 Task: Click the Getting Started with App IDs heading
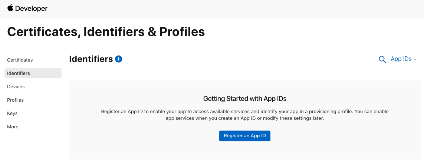pyautogui.click(x=245, y=99)
